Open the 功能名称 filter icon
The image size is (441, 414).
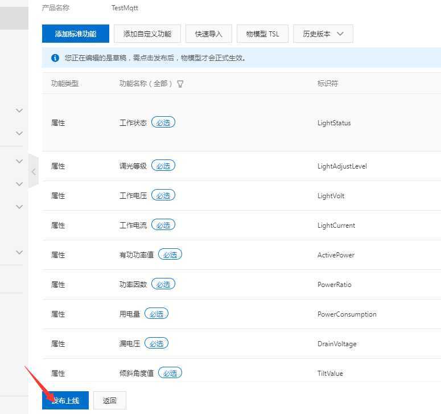point(180,84)
